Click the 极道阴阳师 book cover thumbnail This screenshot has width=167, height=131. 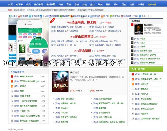pos(139,29)
